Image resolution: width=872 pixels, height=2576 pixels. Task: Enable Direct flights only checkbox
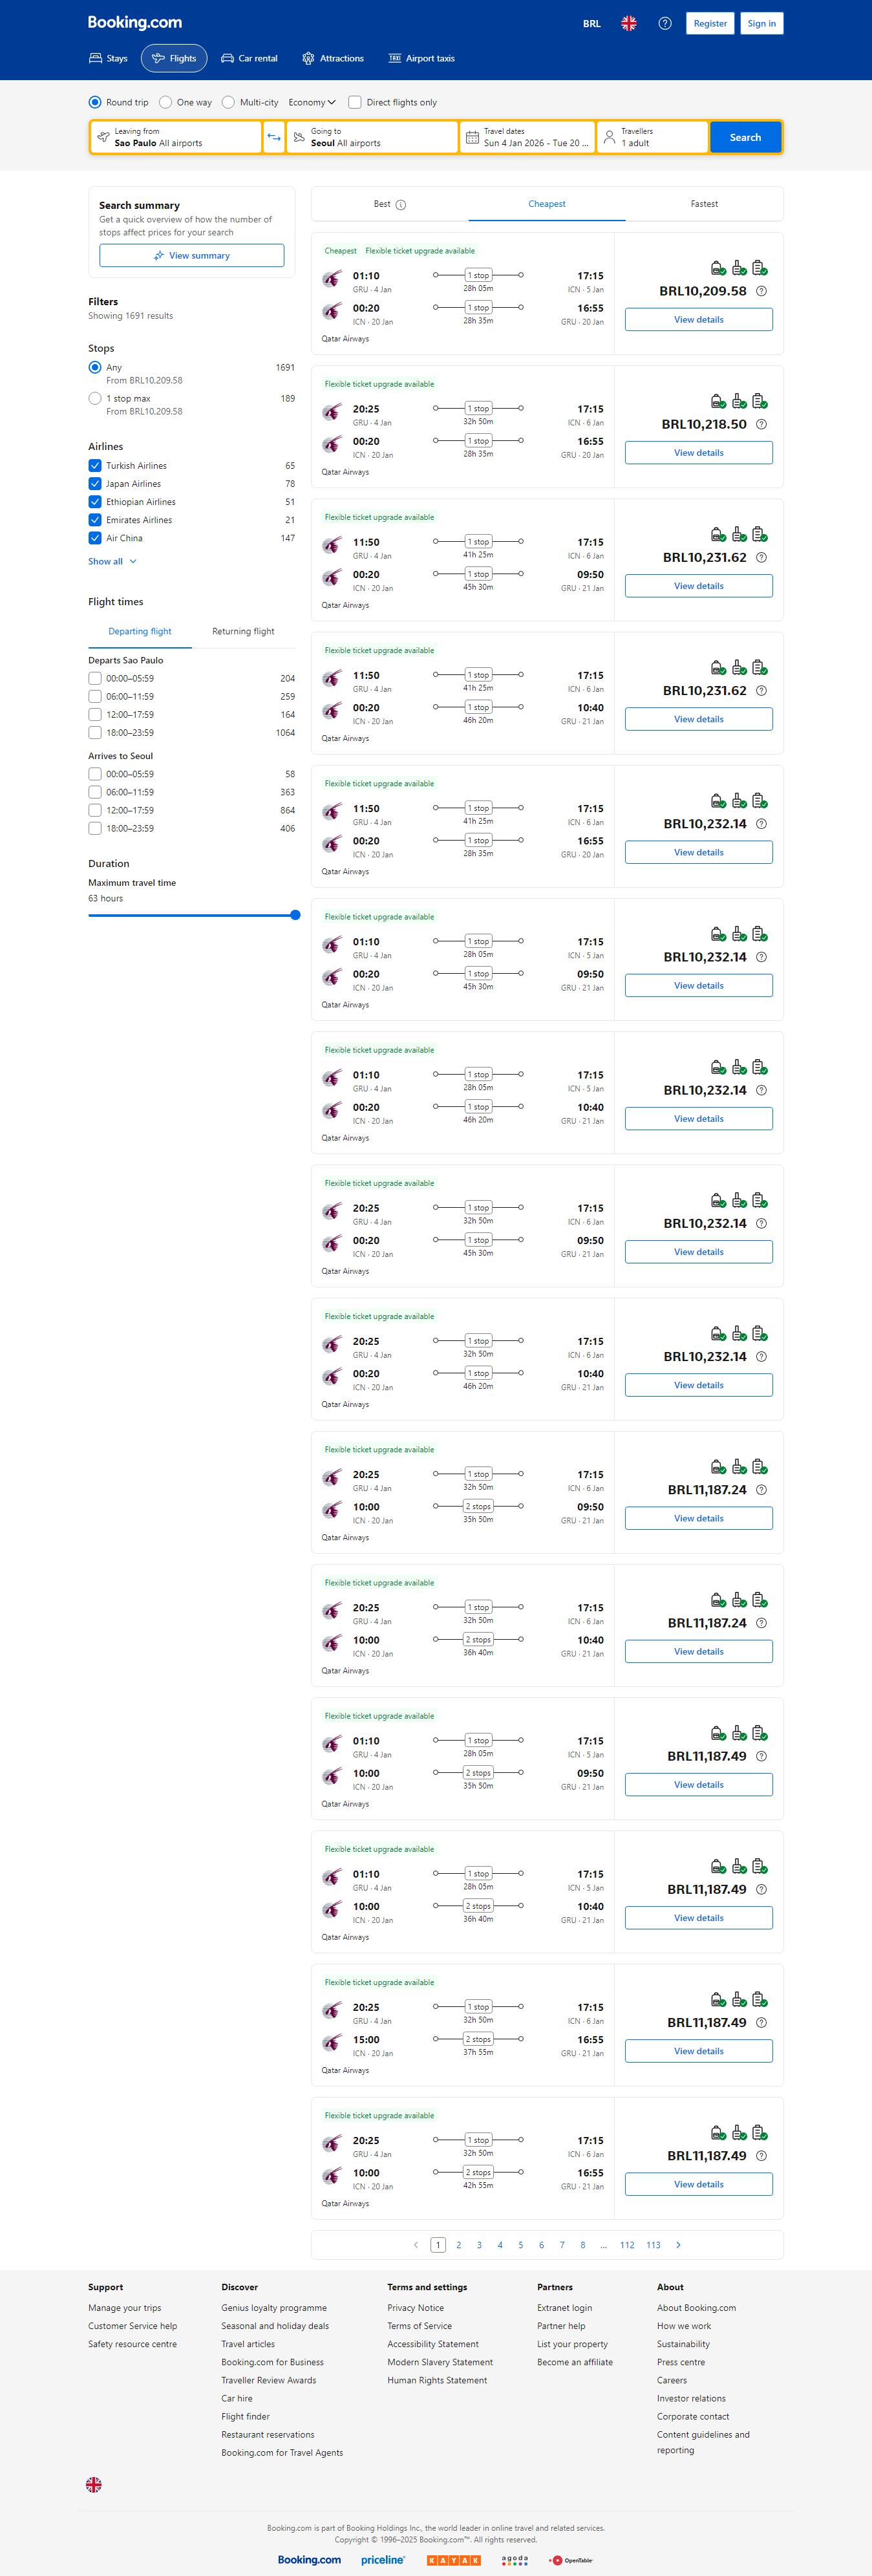355,102
